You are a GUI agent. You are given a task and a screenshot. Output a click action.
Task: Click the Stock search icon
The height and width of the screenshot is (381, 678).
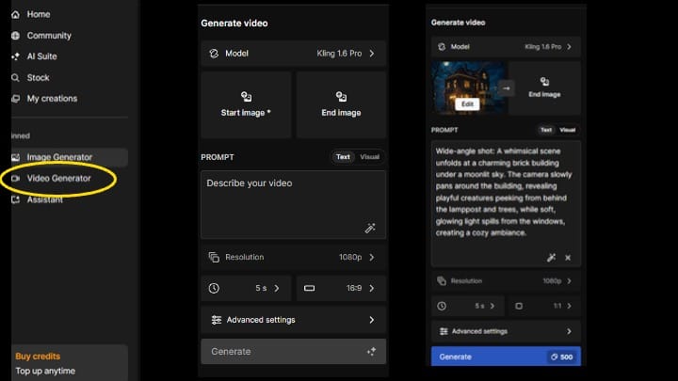click(15, 77)
